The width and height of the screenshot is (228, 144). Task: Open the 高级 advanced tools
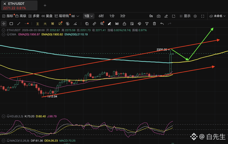(21, 16)
